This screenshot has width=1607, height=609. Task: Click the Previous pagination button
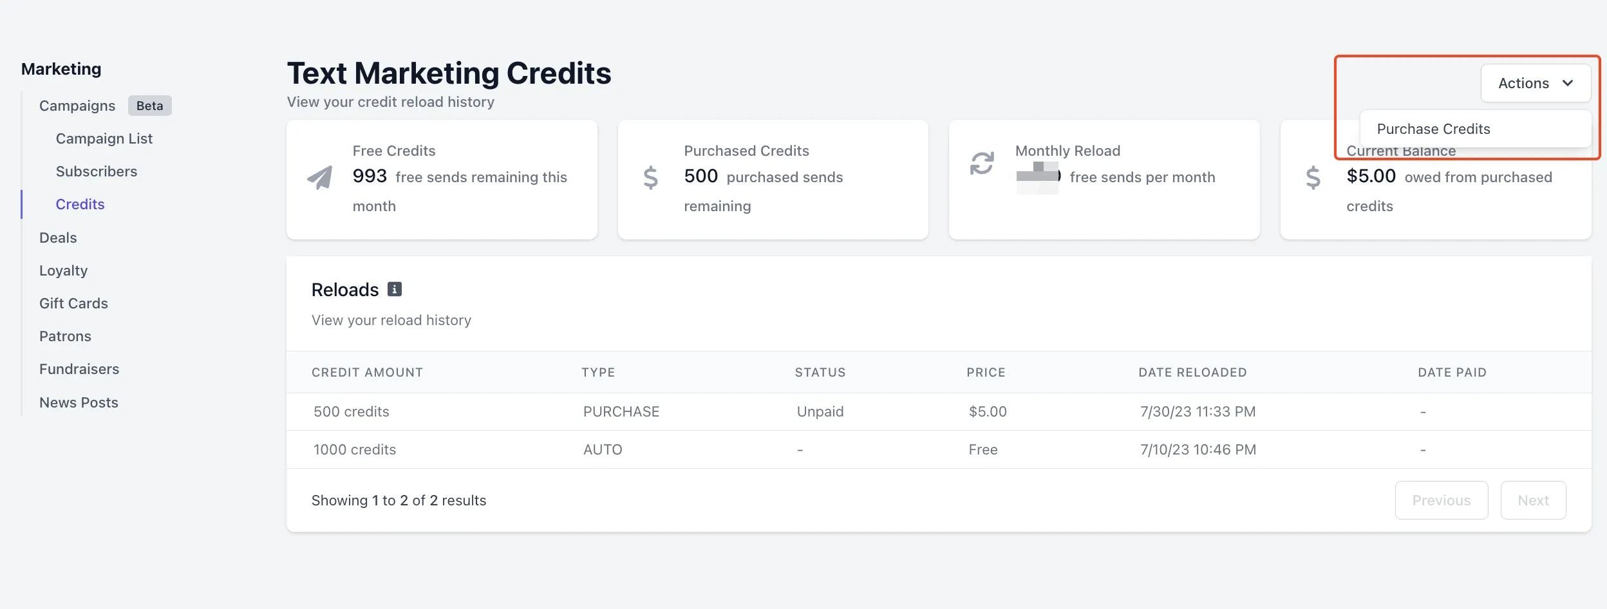click(x=1442, y=500)
